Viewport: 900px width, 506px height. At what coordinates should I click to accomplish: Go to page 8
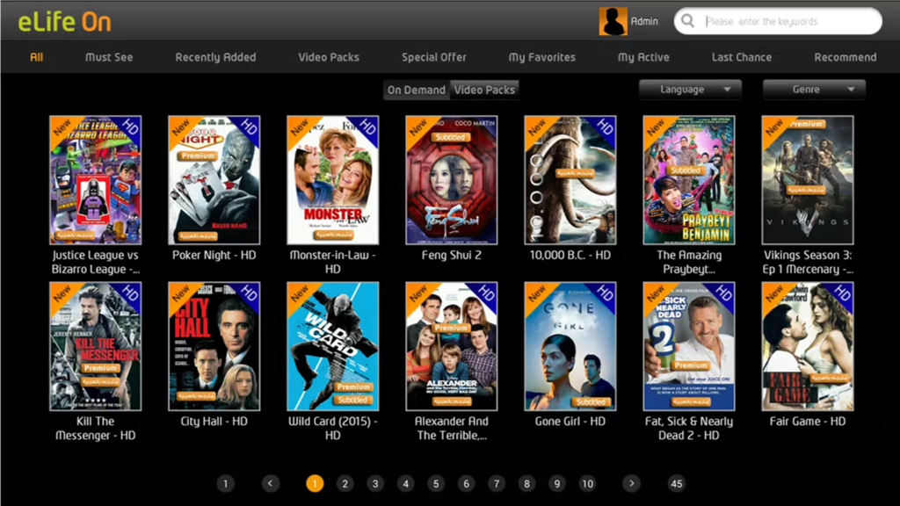tap(527, 484)
